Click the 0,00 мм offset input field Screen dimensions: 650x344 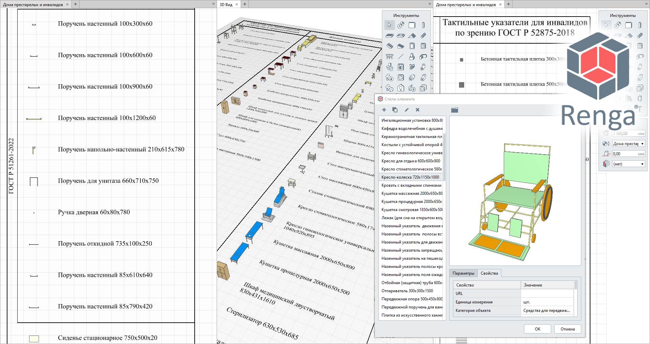[x=629, y=154]
